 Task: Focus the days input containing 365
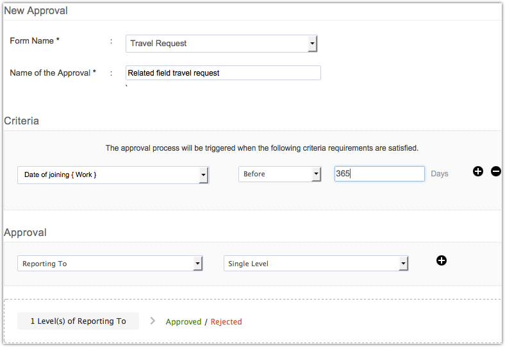click(379, 174)
